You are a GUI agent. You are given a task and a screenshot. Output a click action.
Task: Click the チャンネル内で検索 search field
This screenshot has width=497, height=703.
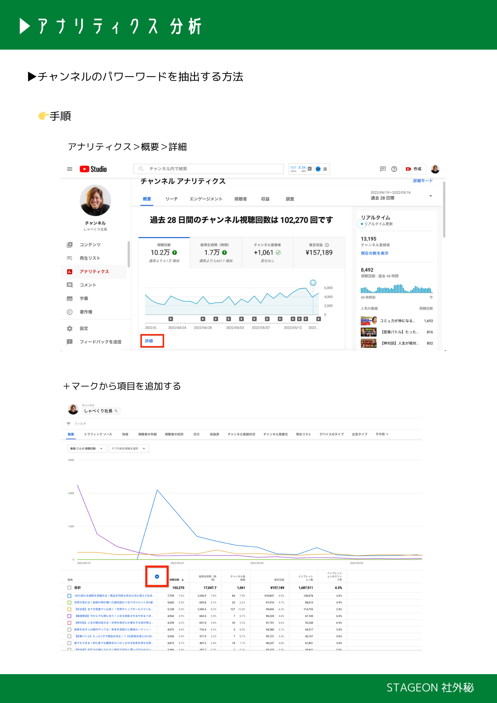pos(208,169)
